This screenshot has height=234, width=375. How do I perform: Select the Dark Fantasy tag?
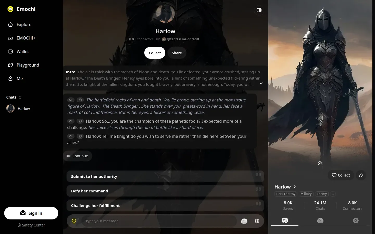pos(286,194)
